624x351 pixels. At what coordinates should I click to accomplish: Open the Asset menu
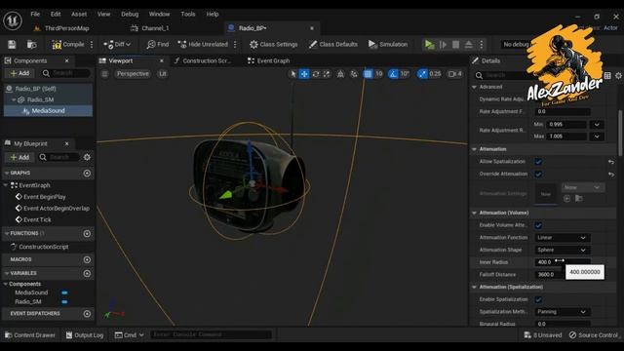point(79,14)
